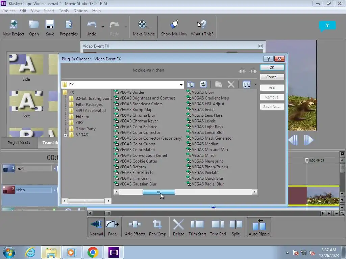The width and height of the screenshot is (346, 259).
Task: Open the Undo history dropdown arrow
Action: click(103, 27)
